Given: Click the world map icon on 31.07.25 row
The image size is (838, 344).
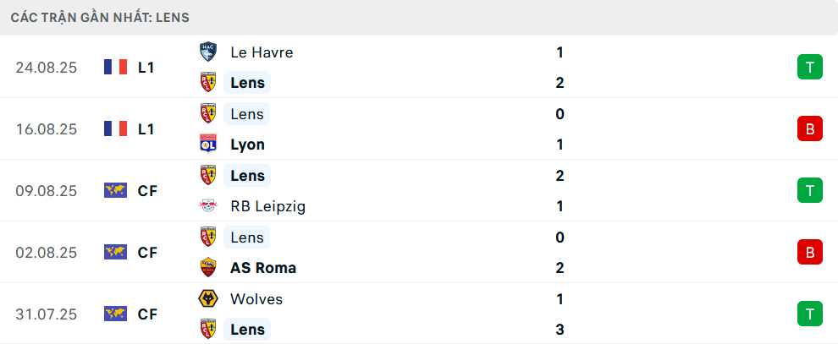Looking at the screenshot, I should [115, 314].
